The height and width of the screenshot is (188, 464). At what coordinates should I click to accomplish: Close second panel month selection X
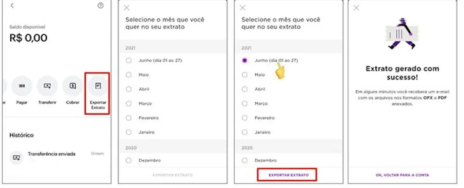(x=127, y=8)
